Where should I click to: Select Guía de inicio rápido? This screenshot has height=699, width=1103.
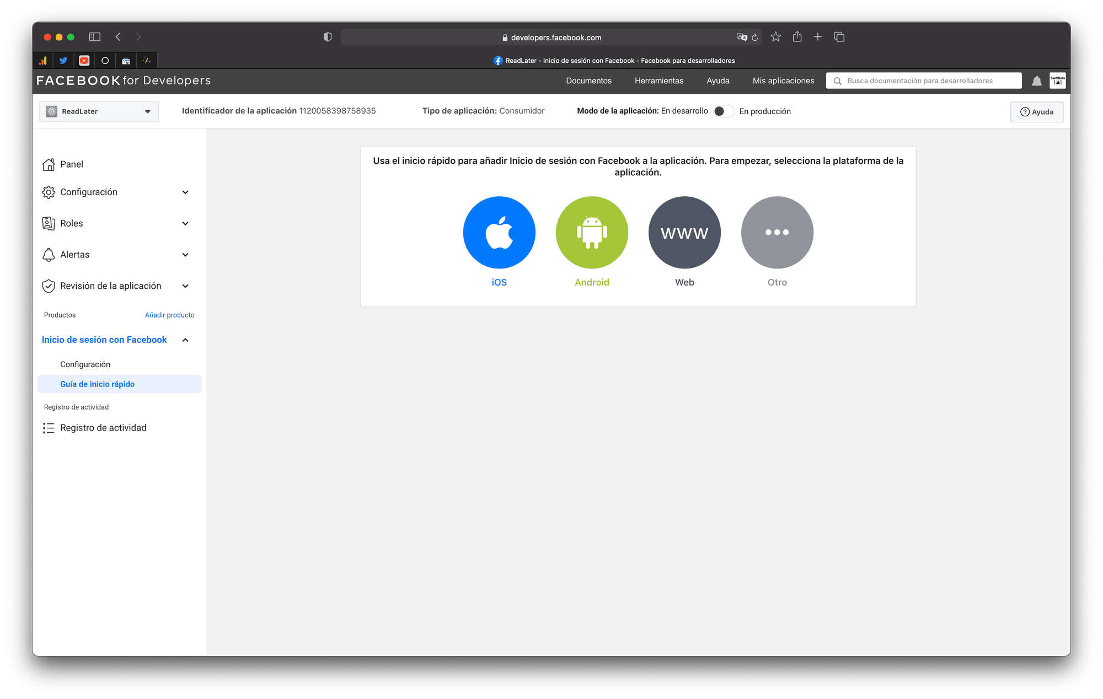click(119, 384)
